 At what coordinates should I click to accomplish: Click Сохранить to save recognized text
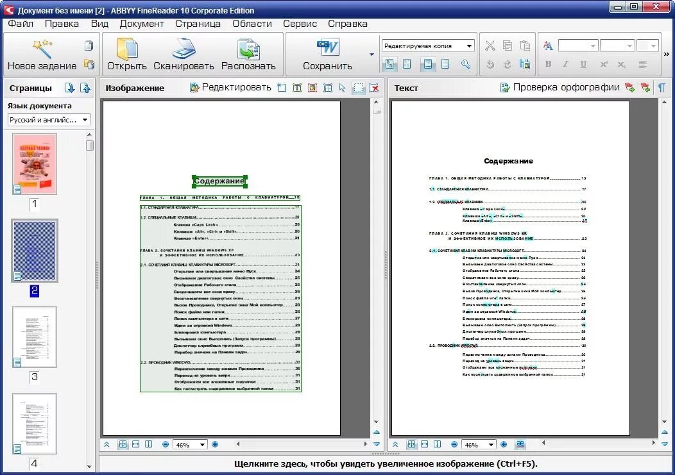pyautogui.click(x=329, y=53)
